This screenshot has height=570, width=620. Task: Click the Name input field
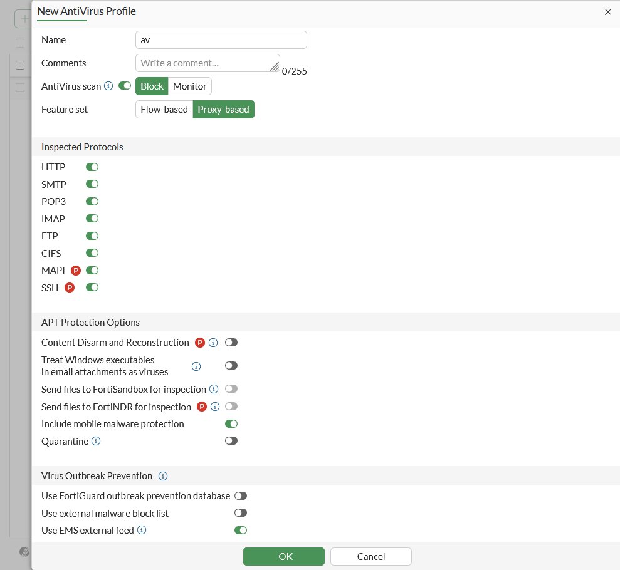pos(221,40)
